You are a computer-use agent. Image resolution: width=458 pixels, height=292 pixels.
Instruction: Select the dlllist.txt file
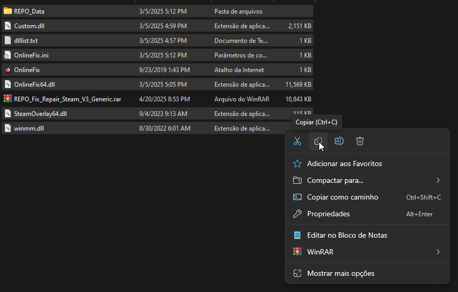click(x=26, y=40)
